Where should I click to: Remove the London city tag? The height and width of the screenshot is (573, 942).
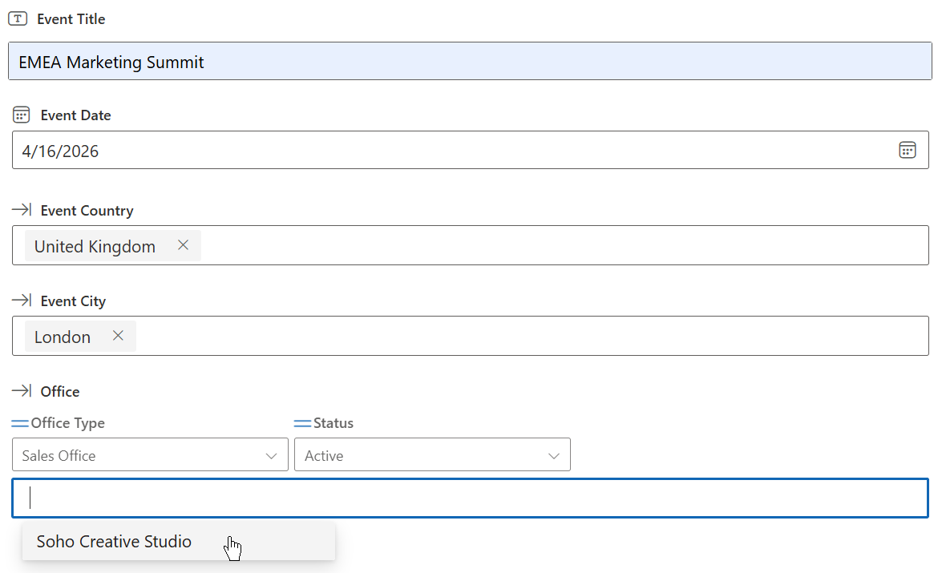click(118, 336)
